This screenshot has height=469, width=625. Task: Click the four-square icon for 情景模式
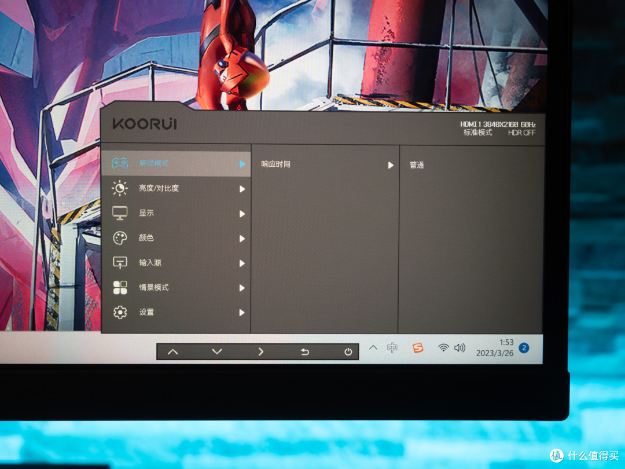tap(120, 287)
